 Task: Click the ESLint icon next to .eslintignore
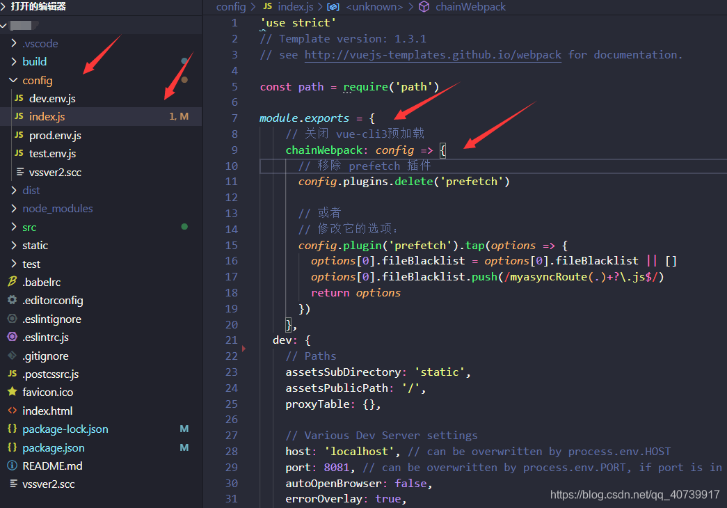pos(13,319)
